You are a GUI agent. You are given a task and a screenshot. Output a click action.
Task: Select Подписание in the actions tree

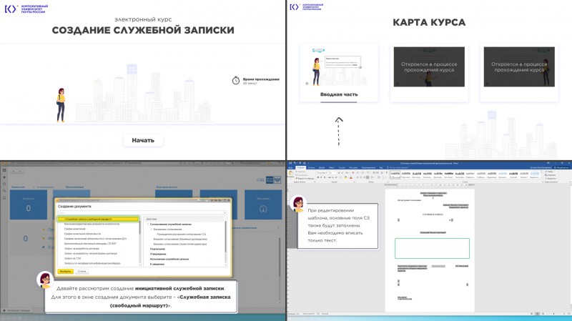click(x=157, y=249)
